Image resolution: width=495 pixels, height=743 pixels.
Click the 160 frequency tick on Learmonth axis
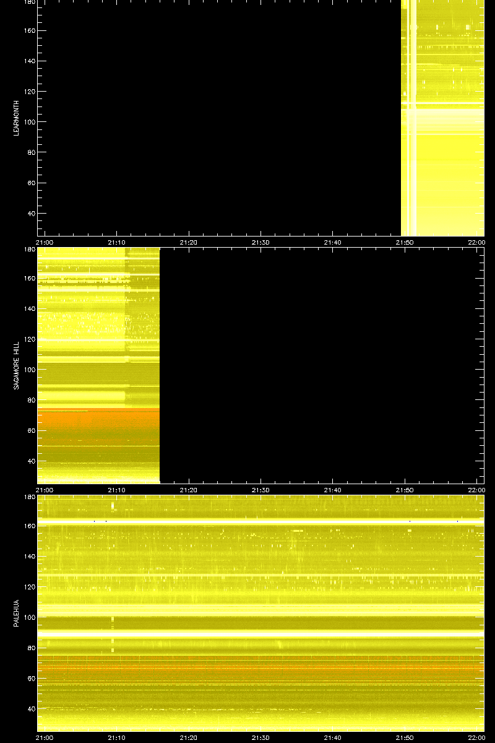tap(28, 30)
